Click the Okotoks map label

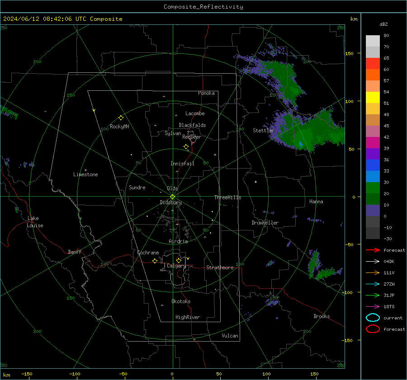tap(181, 301)
